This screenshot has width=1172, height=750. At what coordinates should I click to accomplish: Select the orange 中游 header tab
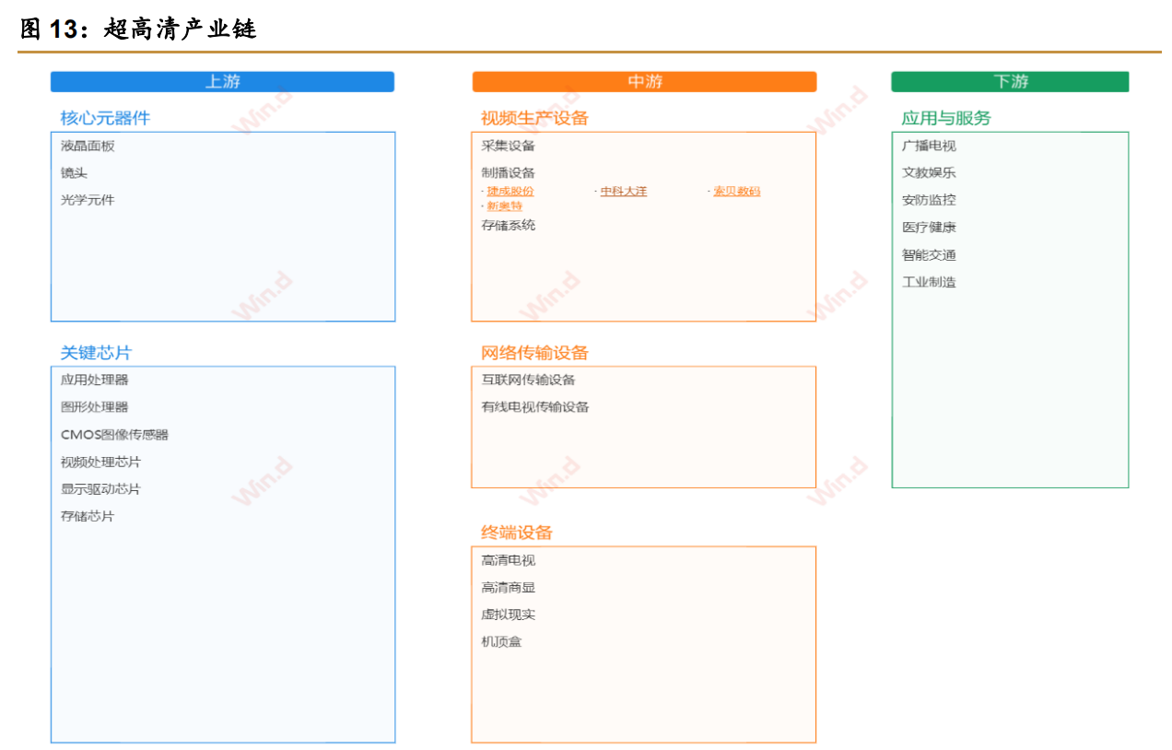click(x=644, y=82)
